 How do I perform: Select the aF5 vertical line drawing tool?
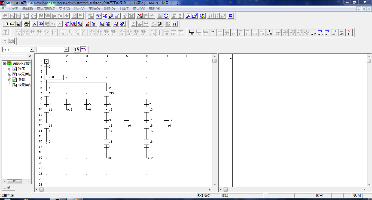[314, 33]
